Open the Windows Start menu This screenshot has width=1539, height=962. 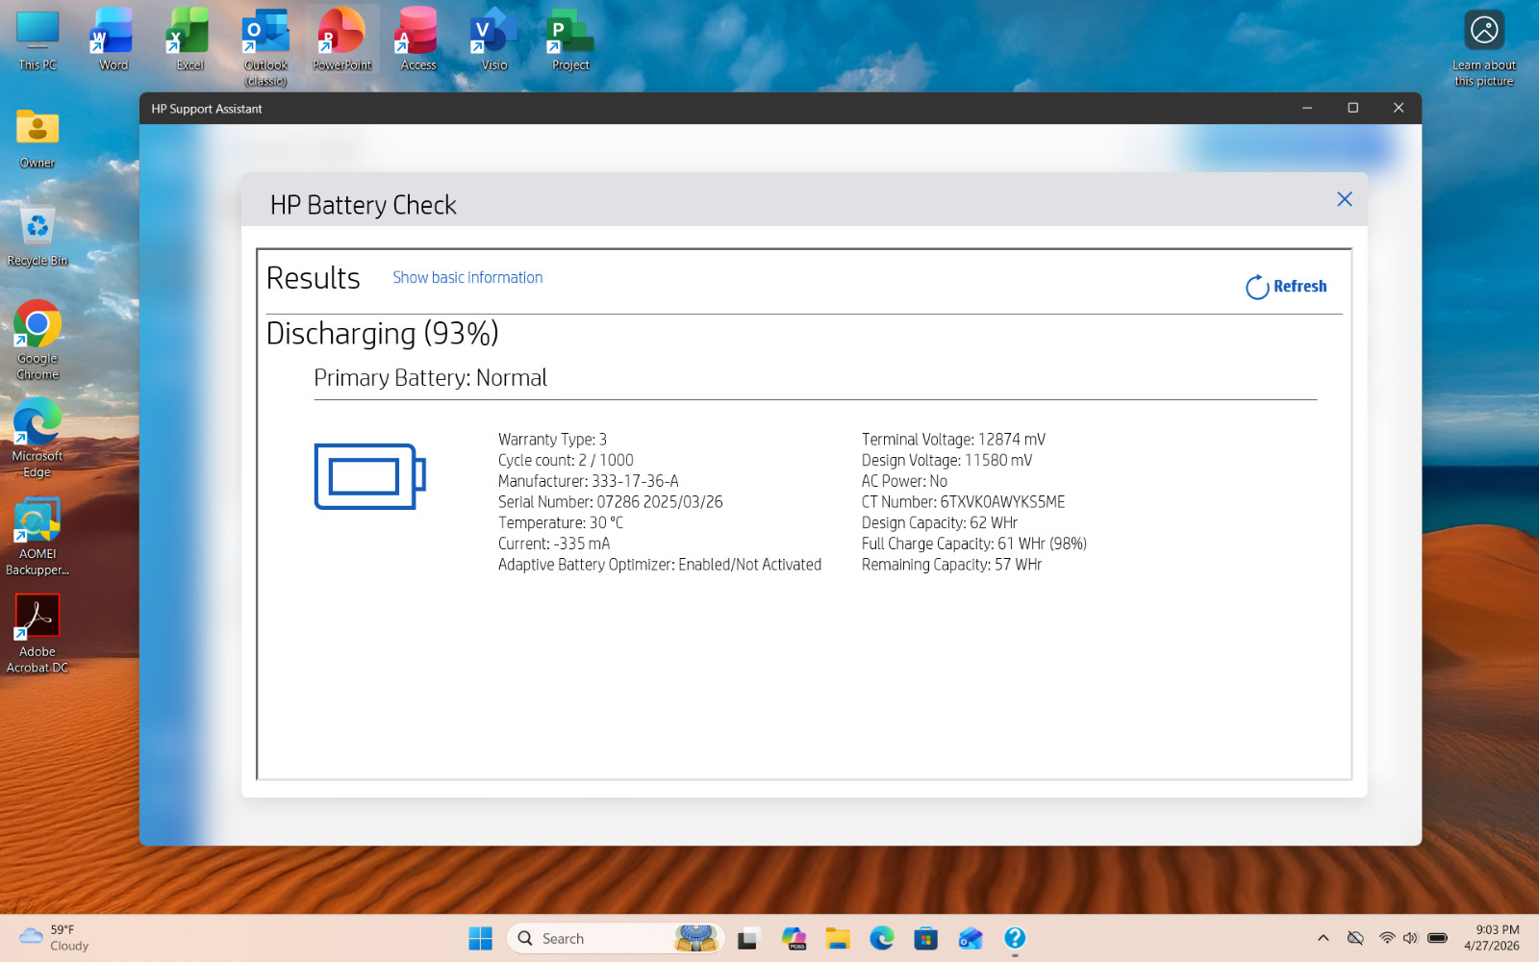pos(480,938)
